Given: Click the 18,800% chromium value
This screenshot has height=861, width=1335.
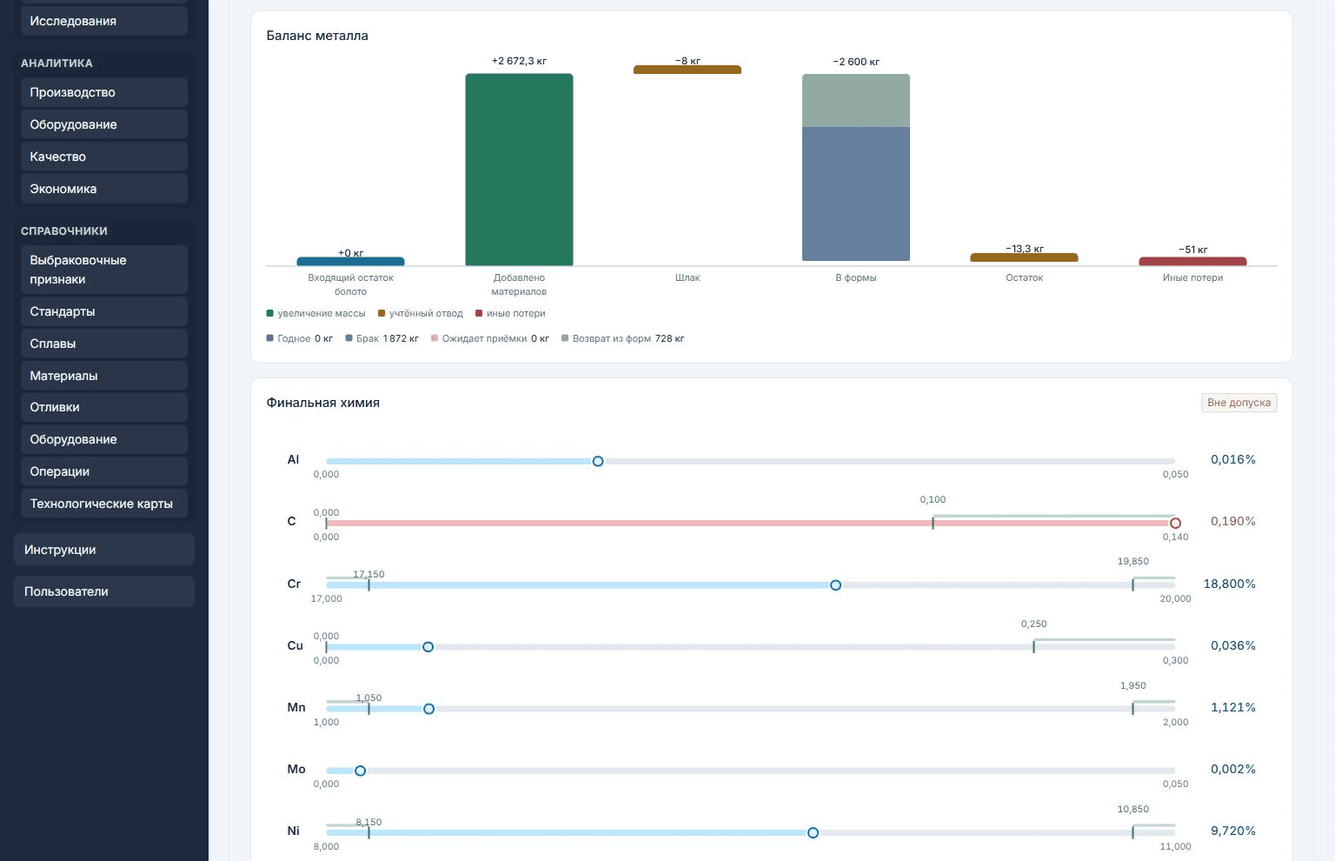Looking at the screenshot, I should click(1230, 584).
